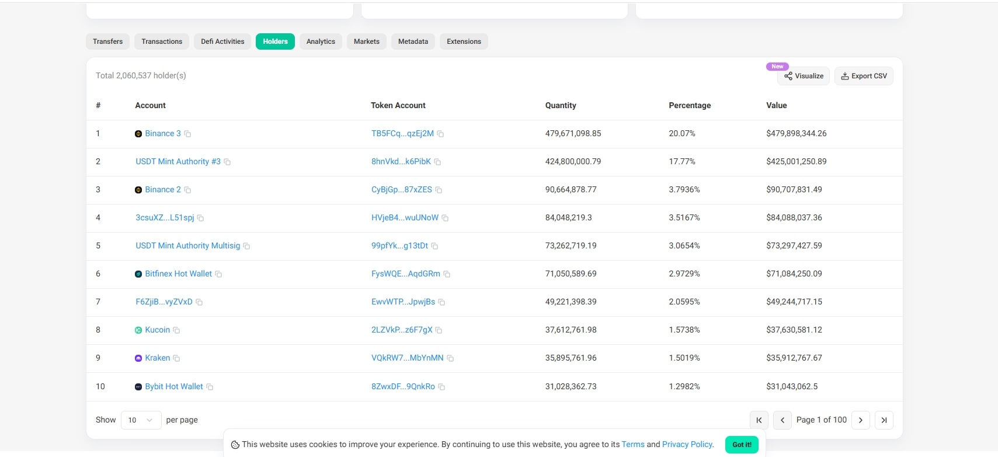Select the quantity 479,671,098.85
The image size is (998, 457).
click(x=573, y=134)
